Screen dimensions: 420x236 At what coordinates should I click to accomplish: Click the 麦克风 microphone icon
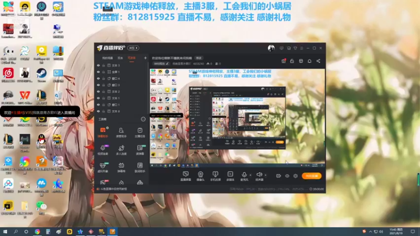244,175
